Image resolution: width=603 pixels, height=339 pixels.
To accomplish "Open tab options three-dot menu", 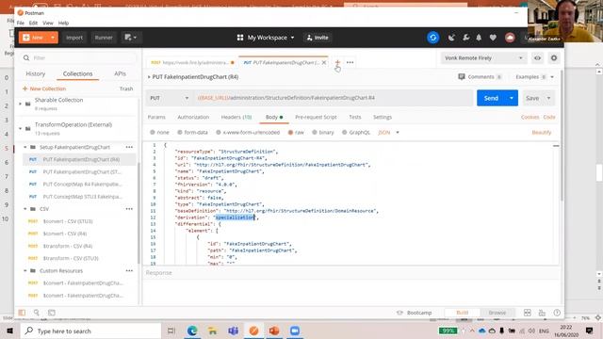I will click(350, 62).
